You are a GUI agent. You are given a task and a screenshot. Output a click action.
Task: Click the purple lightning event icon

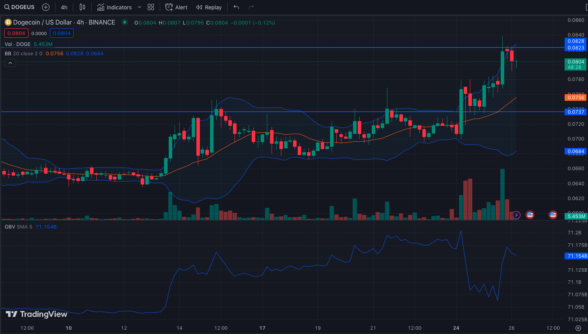click(516, 214)
